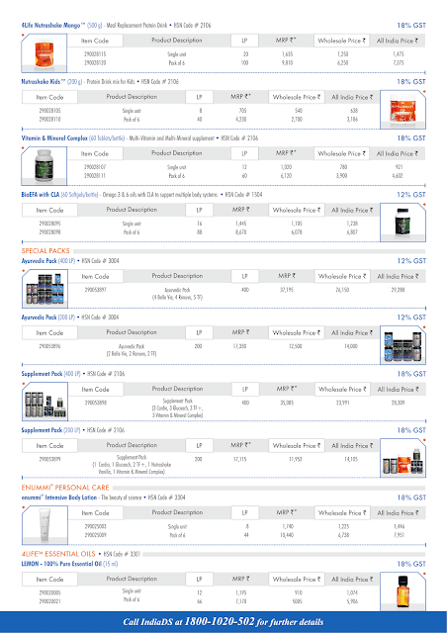This screenshot has width=447, height=633.
Task: Select the 'BioEFA with CLA' heading
Action: point(41,195)
